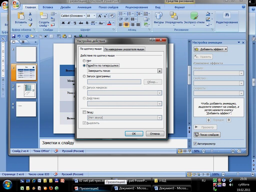Click Save icon in quick access toolbar
Screen dimensions: 256x192
tap(13, 36)
